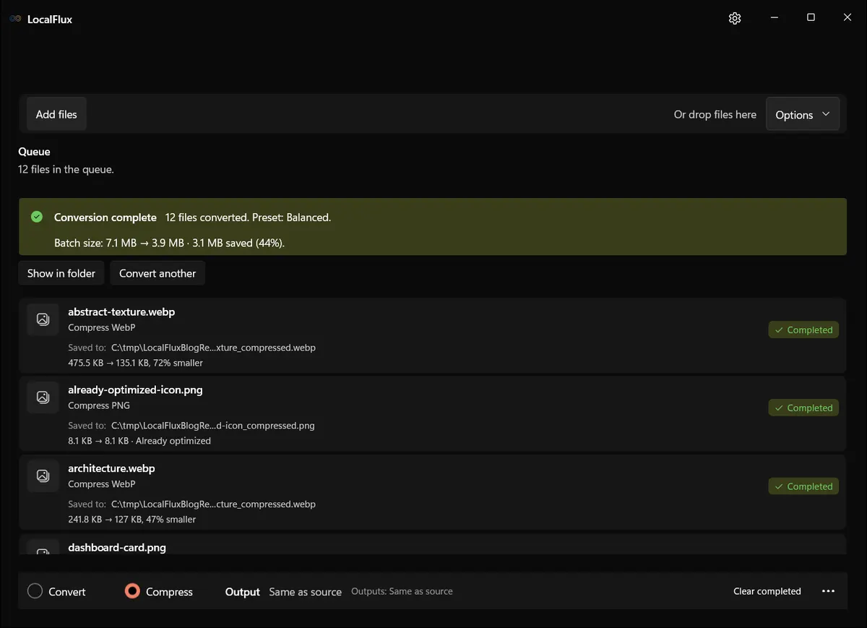
Task: Change the Output 'Same as source' setting
Action: pos(306,592)
